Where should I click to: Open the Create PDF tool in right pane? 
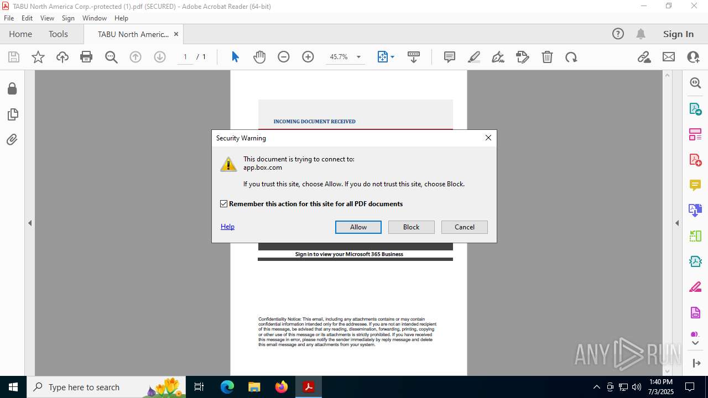[695, 160]
